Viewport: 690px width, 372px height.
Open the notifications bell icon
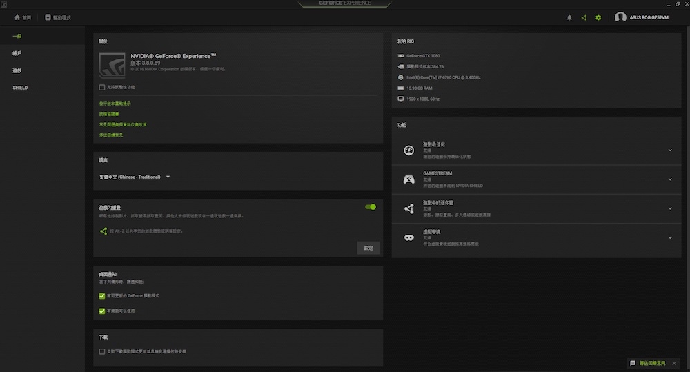coord(569,17)
